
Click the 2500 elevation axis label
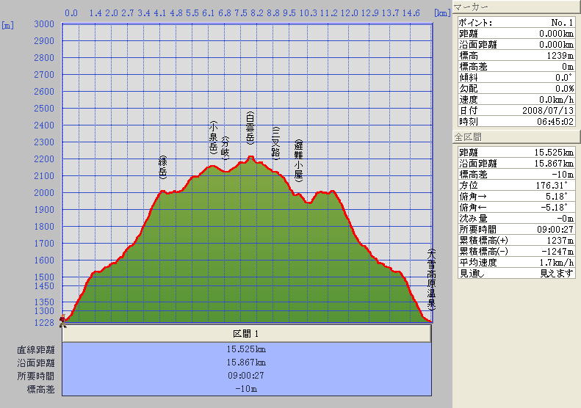click(x=44, y=109)
